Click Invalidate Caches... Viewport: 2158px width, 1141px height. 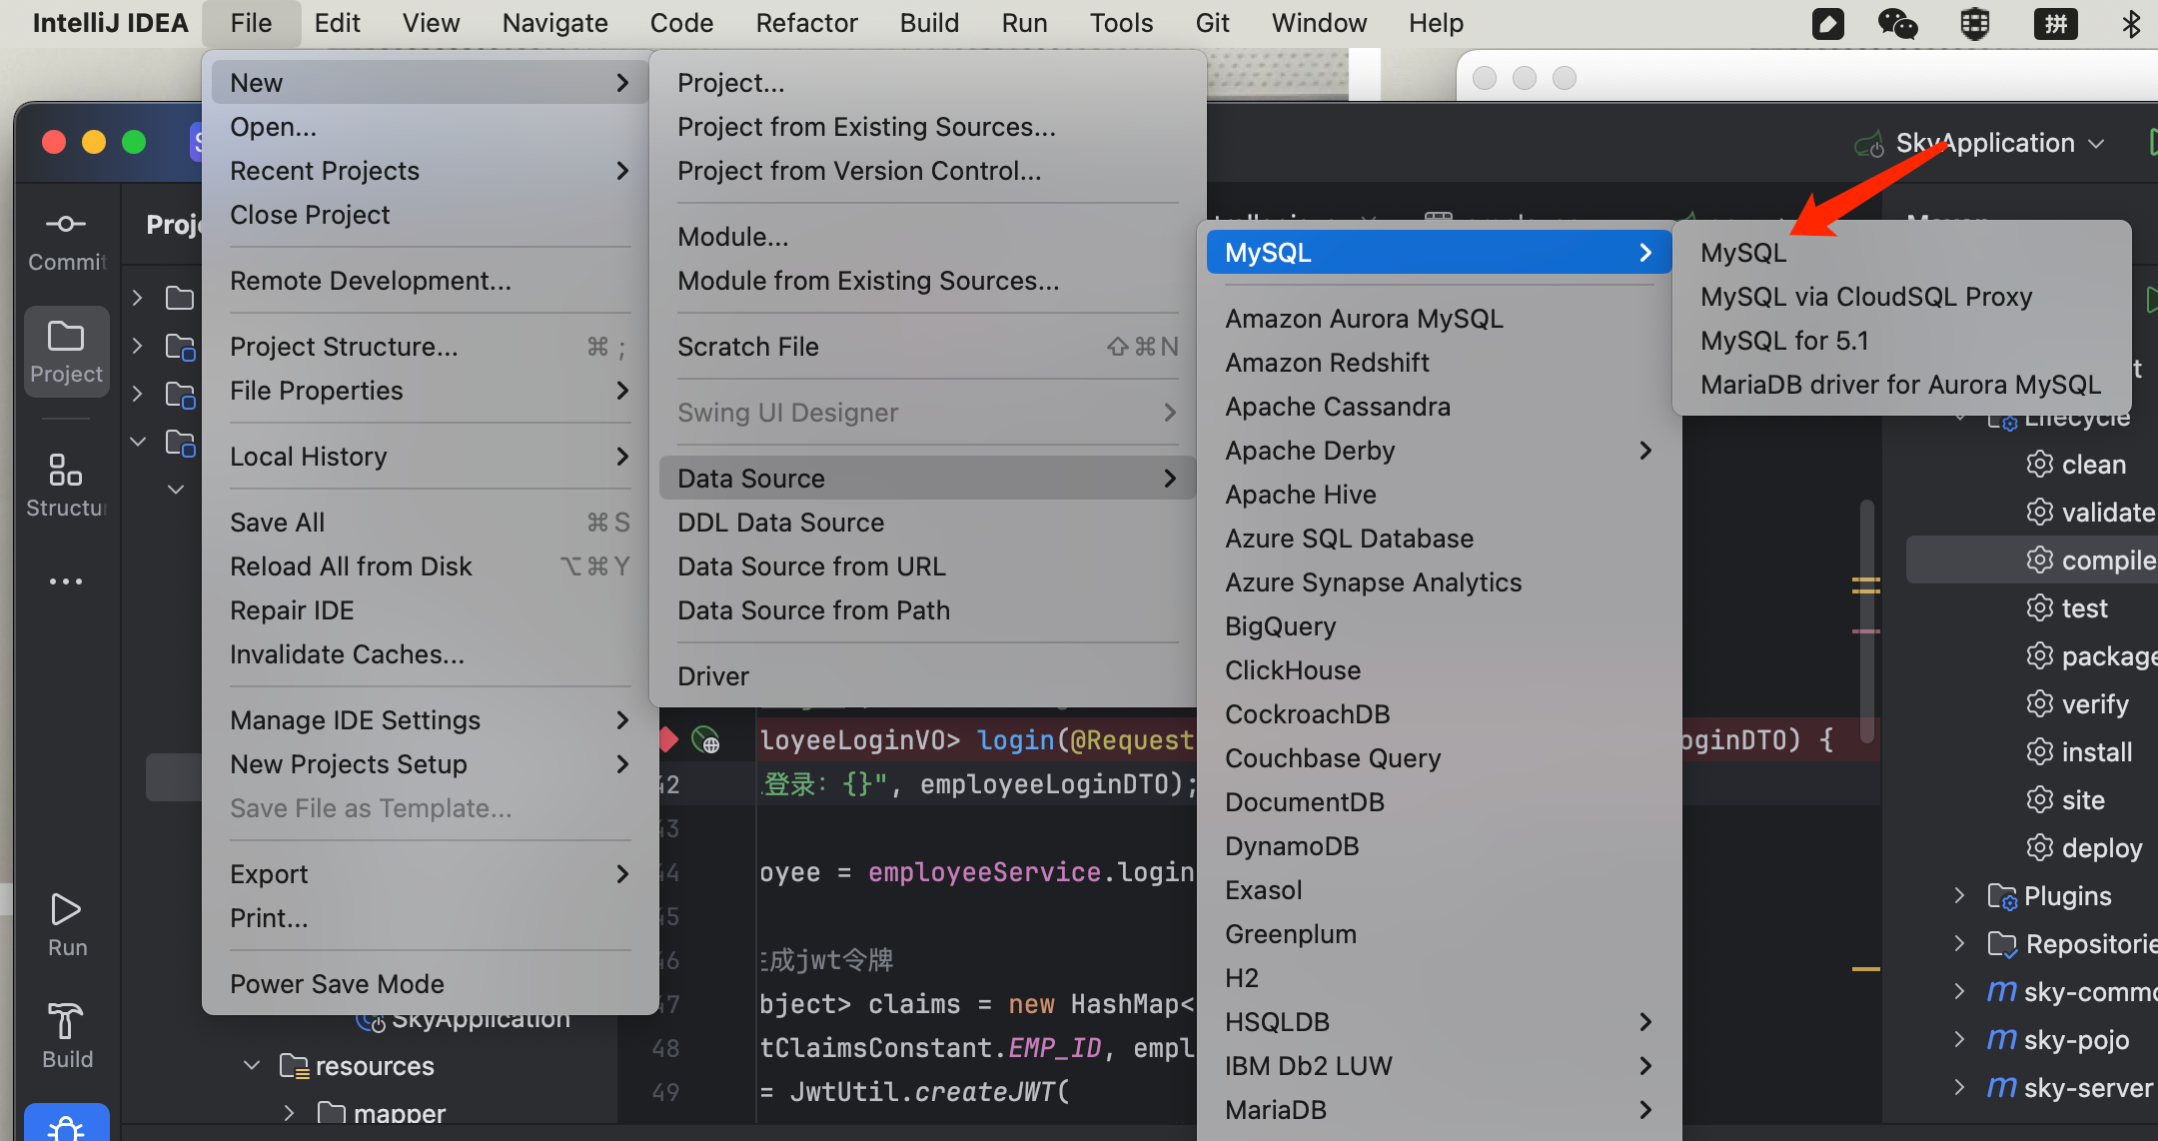pyautogui.click(x=347, y=654)
